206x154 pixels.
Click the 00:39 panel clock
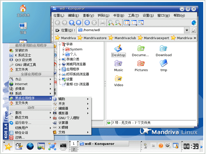coord(191,146)
